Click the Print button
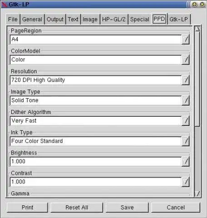Viewport: 207px width, 218px height. (27, 208)
